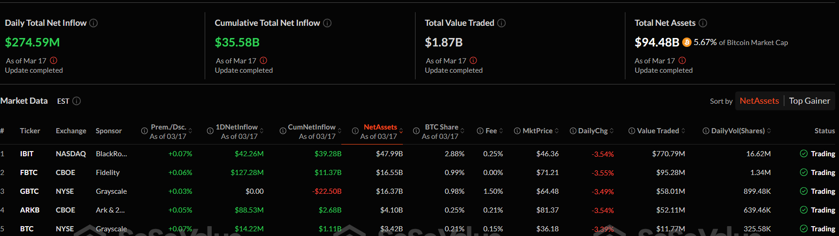Image resolution: width=839 pixels, height=236 pixels.
Task: Click info icon before MktPrice column
Action: pyautogui.click(x=517, y=131)
